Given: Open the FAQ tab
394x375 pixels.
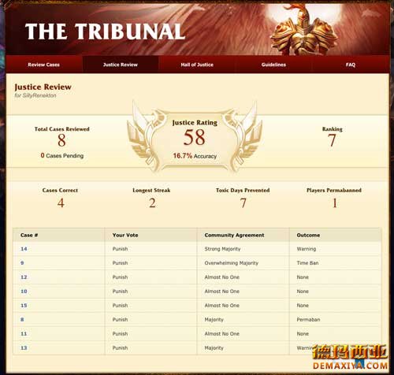Looking at the screenshot, I should [x=351, y=65].
